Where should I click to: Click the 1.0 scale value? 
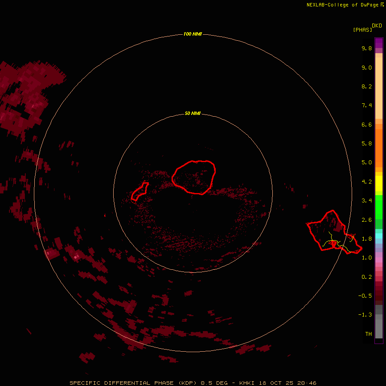point(367,258)
